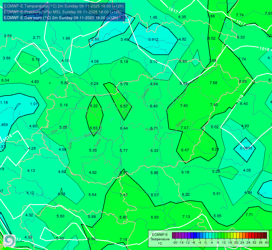Click the 2.71 value
Screen dimensions: 272x250
point(37,38)
